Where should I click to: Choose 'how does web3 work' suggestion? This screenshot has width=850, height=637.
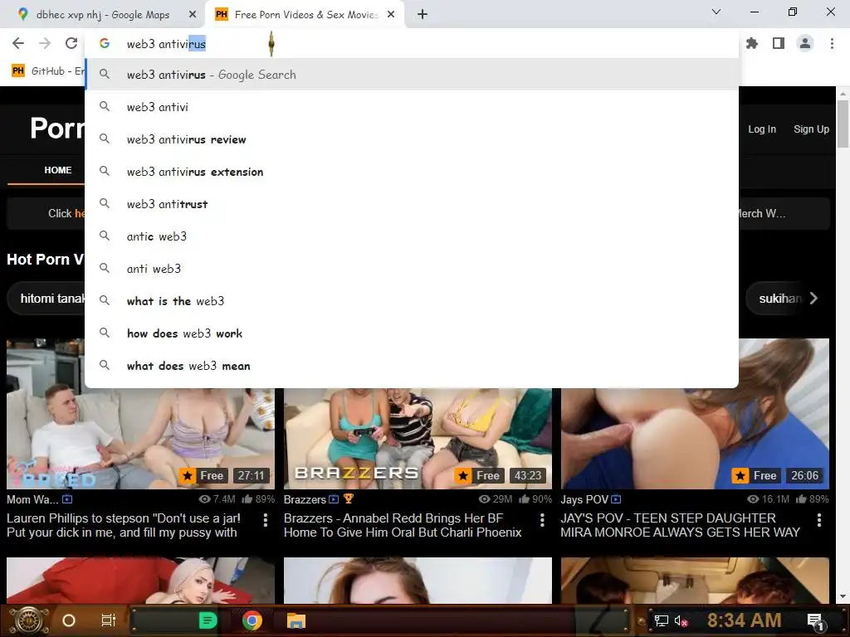coord(412,333)
